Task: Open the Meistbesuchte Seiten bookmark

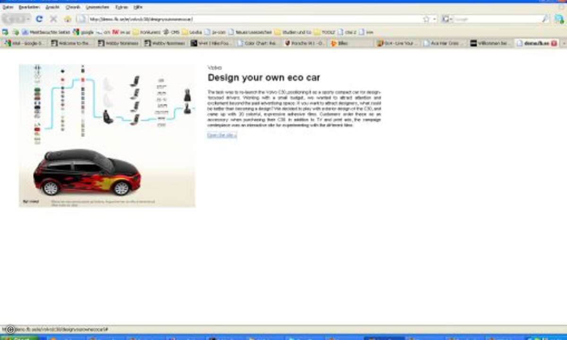Action: point(46,32)
